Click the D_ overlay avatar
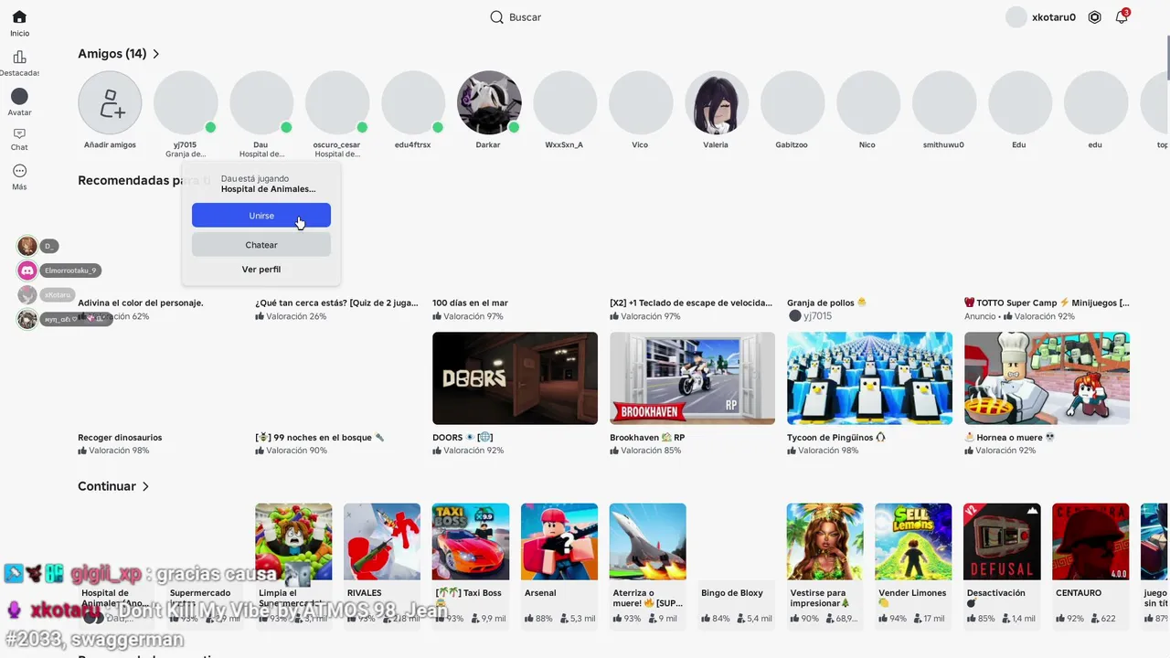Image resolution: width=1170 pixels, height=658 pixels. coord(27,246)
